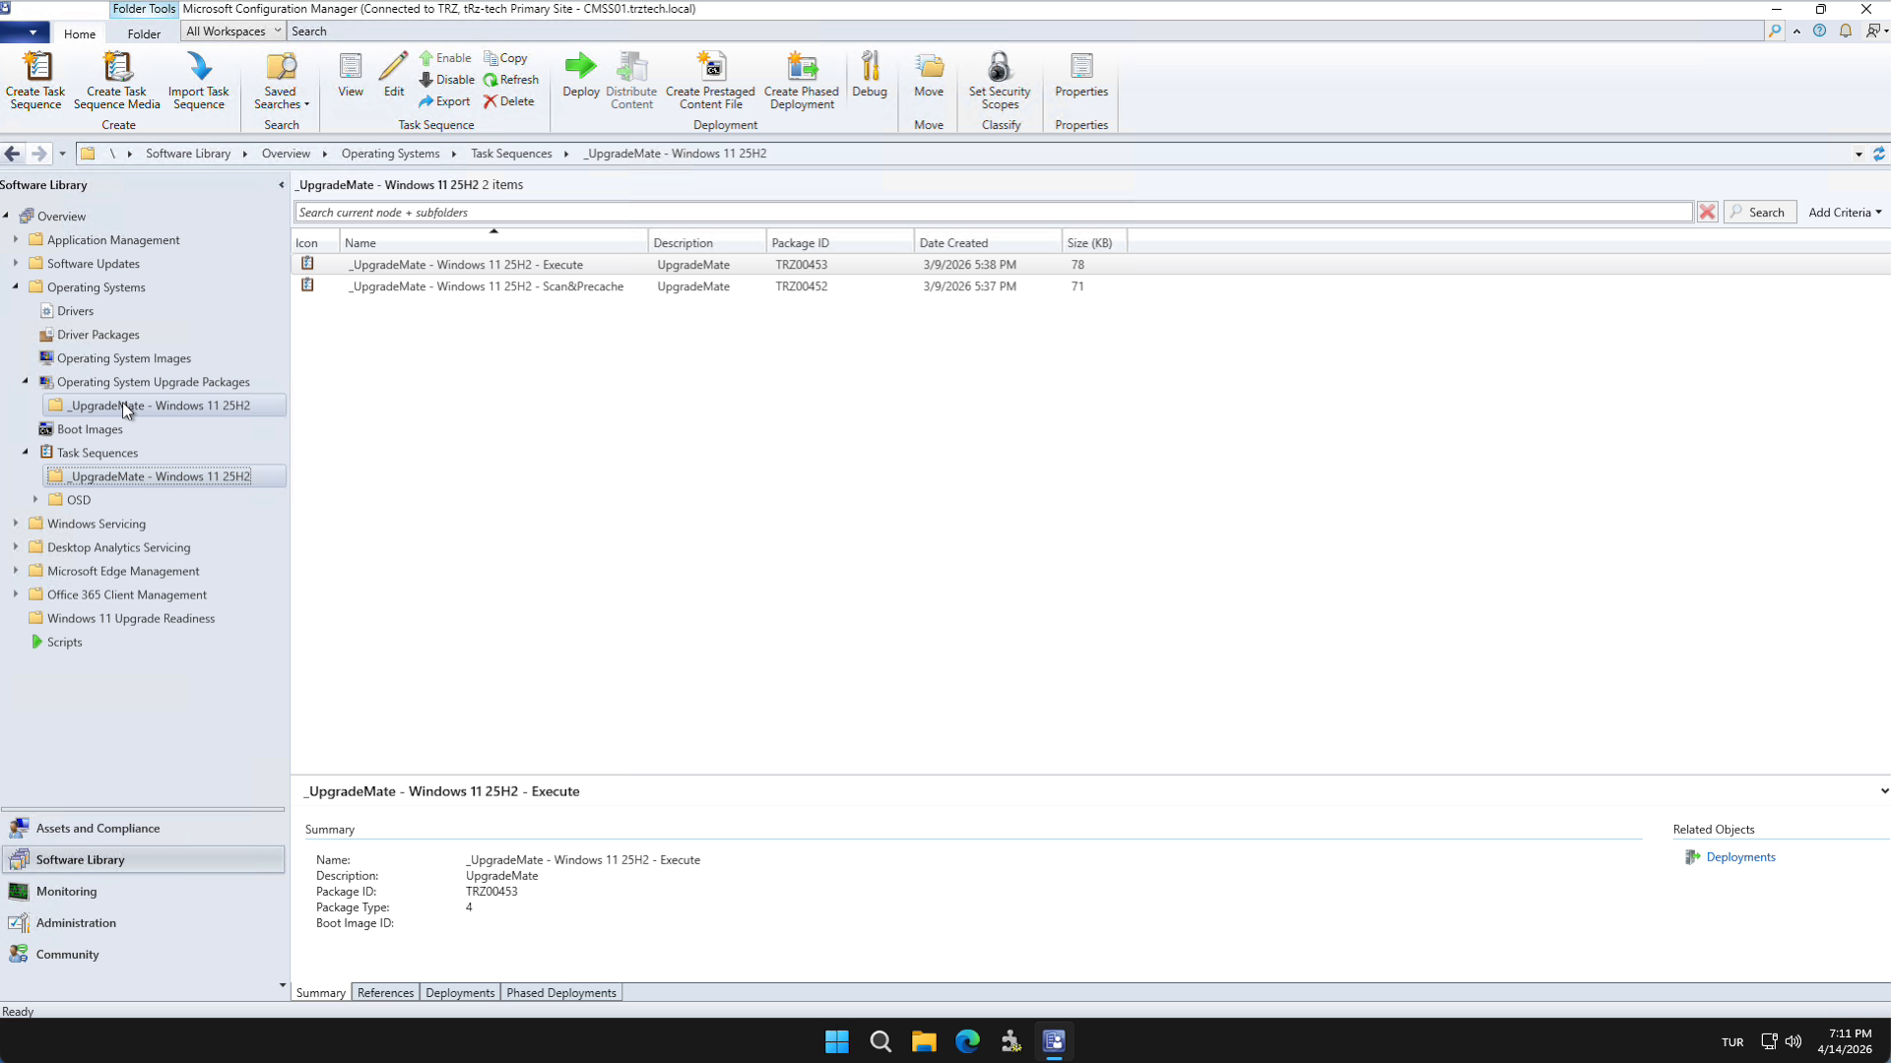Open File Explorer from taskbar
This screenshot has width=1891, height=1063.
(x=924, y=1041)
